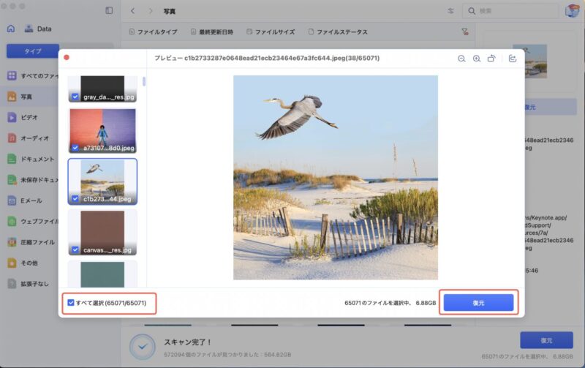Zoom in the preview image
The width and height of the screenshot is (585, 368).
[477, 59]
